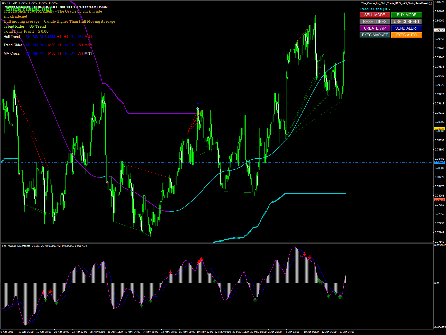Click M15 in the MA Cross row

click(43, 53)
